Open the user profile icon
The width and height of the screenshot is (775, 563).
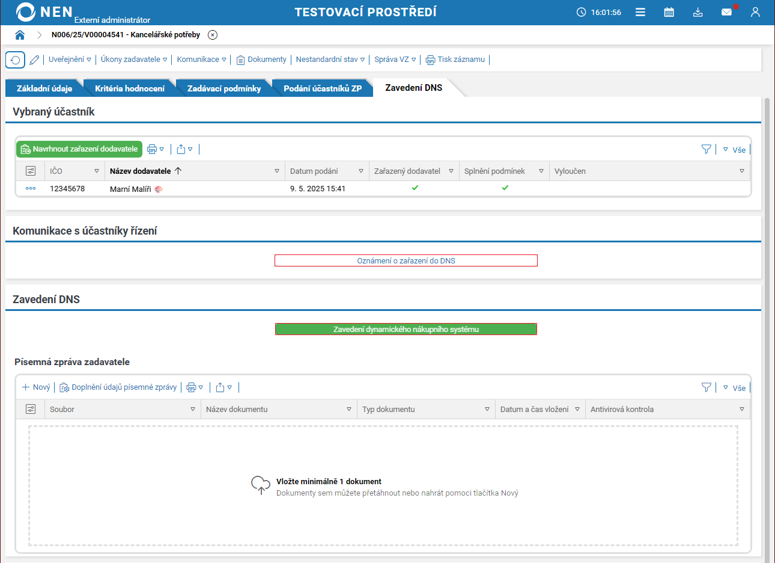pos(755,12)
